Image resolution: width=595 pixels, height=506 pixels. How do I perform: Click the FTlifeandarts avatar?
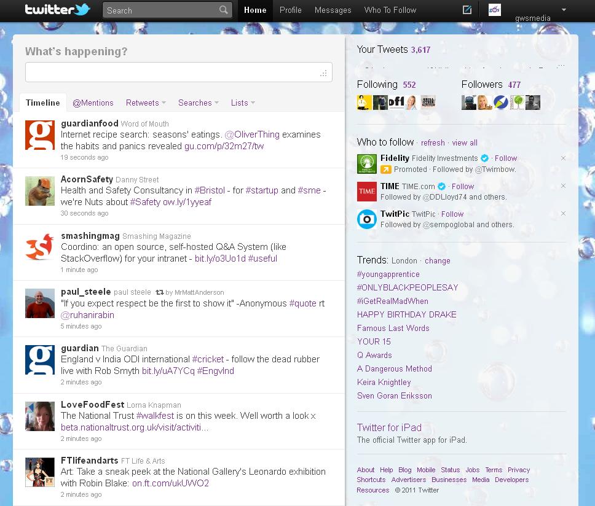tap(40, 472)
